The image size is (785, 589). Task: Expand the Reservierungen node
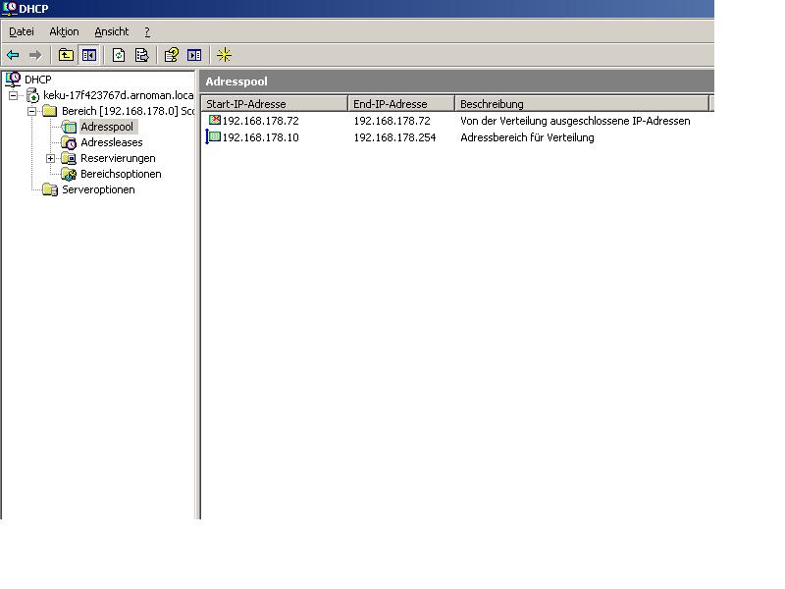[x=51, y=159]
